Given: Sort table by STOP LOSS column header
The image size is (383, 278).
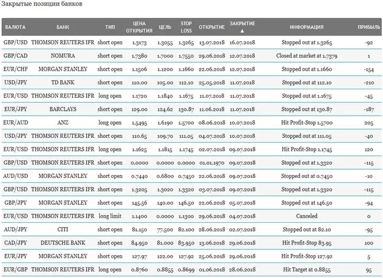Looking at the screenshot, I should 186,27.
